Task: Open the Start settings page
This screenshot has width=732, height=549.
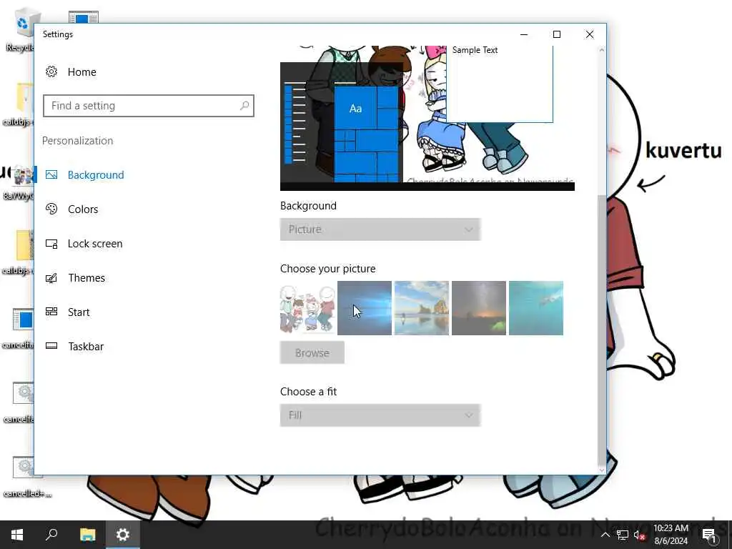Action: [x=79, y=312]
